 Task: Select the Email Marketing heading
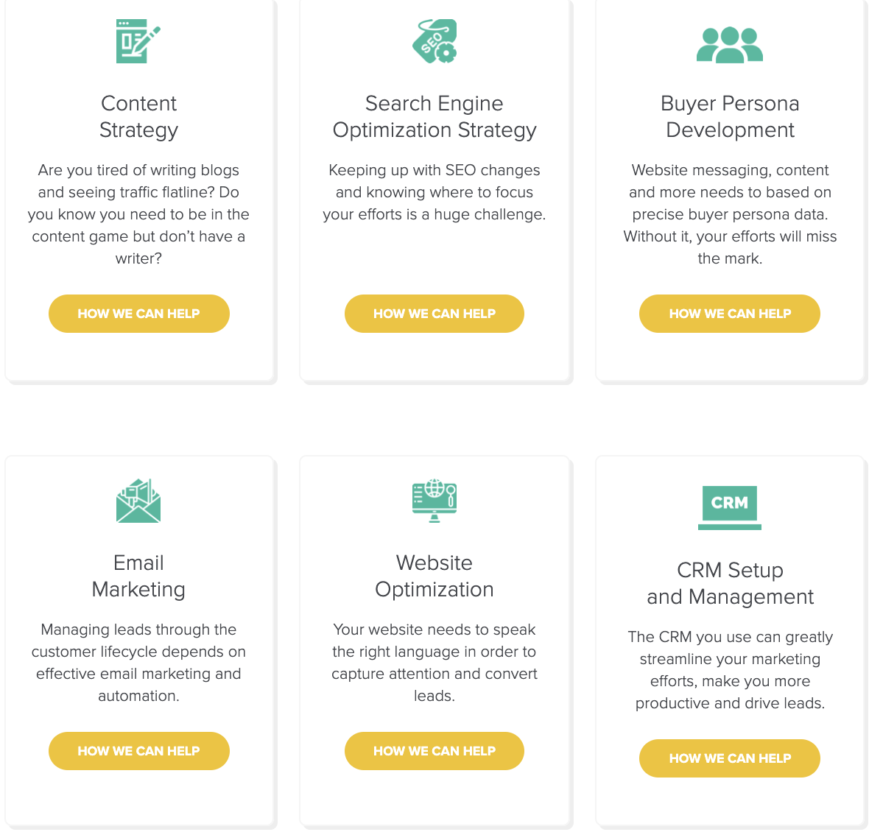[138, 576]
